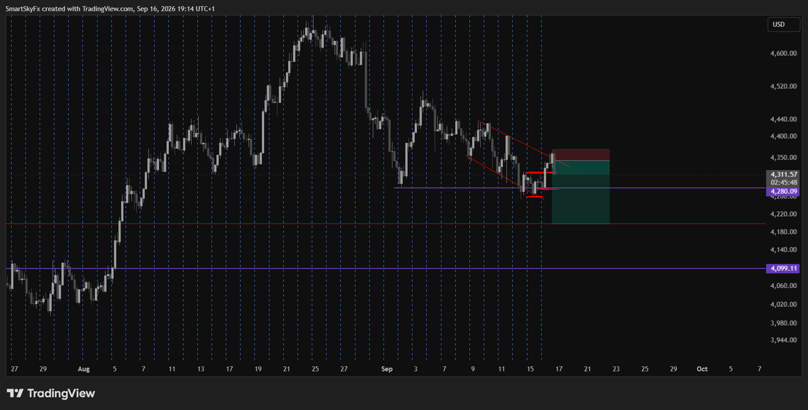Click the 4,180.00 price axis label
The width and height of the screenshot is (808, 410).
tap(784, 232)
